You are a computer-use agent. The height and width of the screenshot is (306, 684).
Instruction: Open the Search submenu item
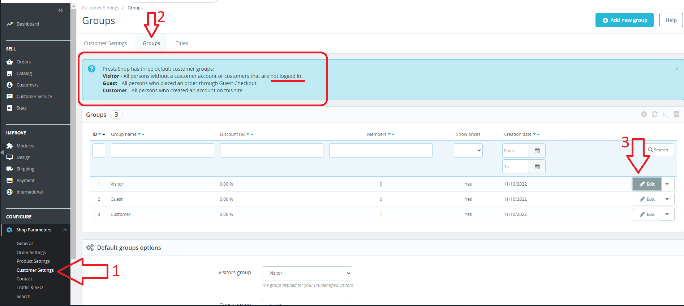[x=23, y=297]
